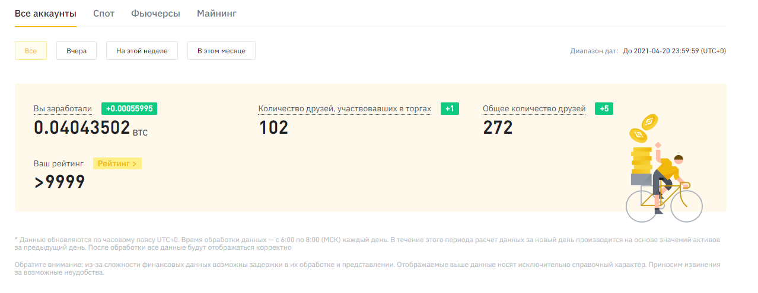Filter earnings by Вчера
The width and height of the screenshot is (758, 293).
(77, 51)
